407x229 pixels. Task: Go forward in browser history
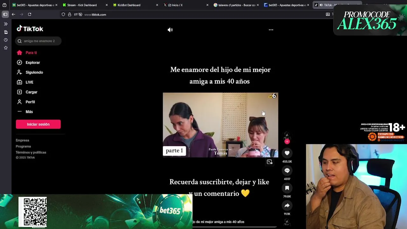click(x=21, y=14)
